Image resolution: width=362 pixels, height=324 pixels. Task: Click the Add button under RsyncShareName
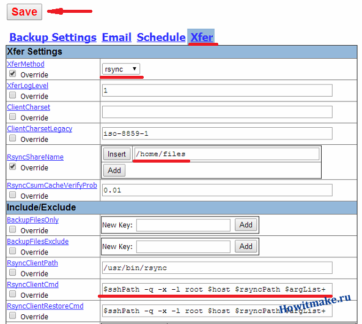pyautogui.click(x=114, y=171)
